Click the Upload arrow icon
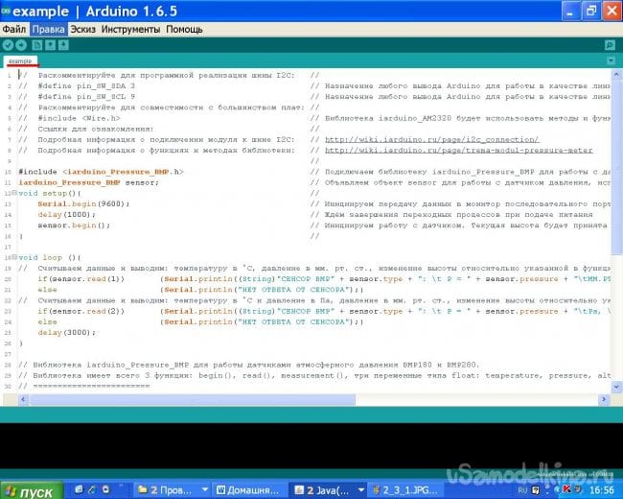This screenshot has height=499, width=623. point(21,45)
